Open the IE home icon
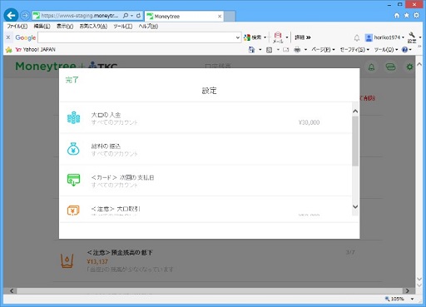 397,15
